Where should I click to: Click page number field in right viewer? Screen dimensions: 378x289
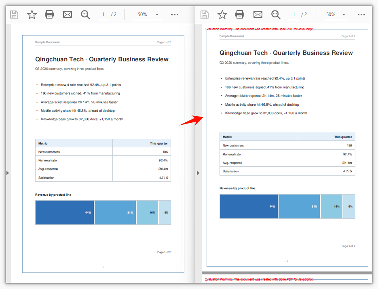(x=294, y=15)
